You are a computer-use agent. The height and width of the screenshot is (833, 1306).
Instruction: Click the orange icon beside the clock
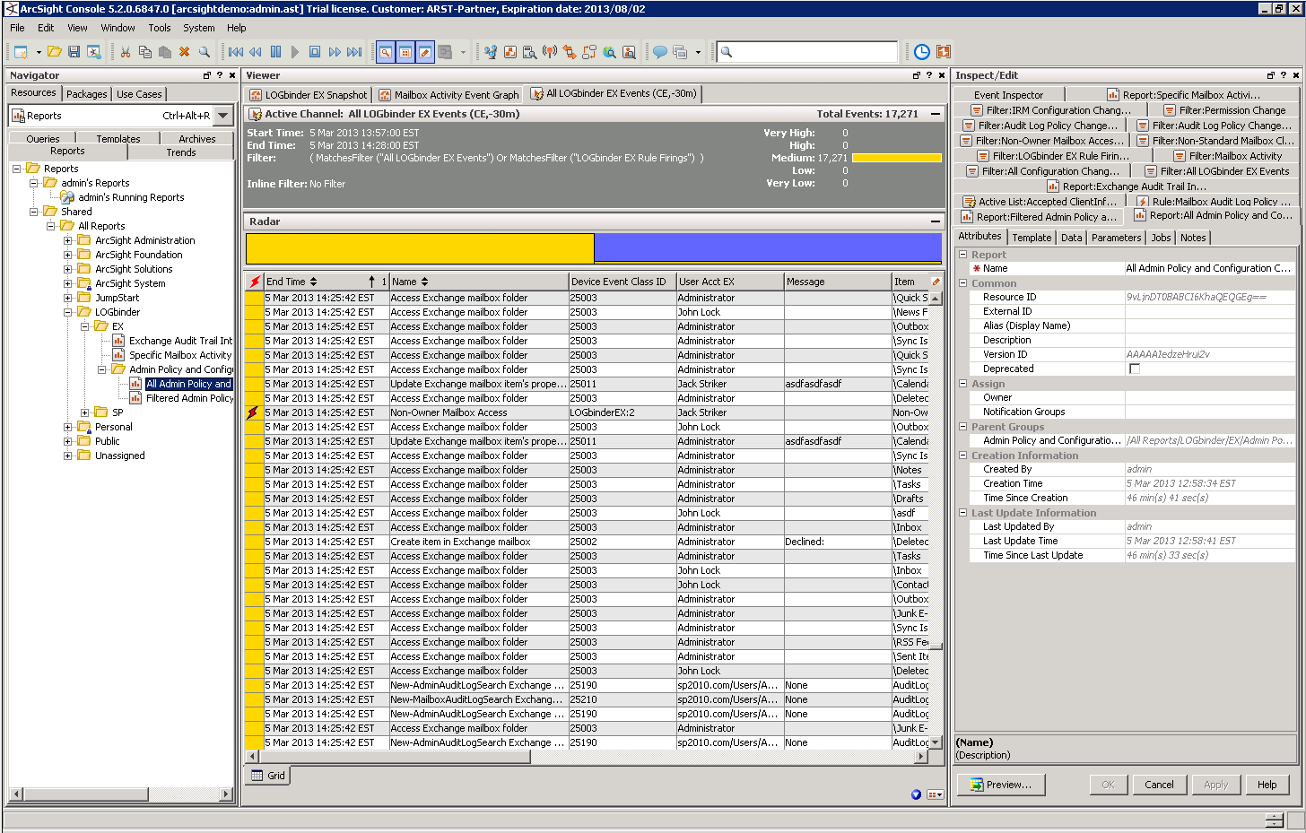(944, 52)
